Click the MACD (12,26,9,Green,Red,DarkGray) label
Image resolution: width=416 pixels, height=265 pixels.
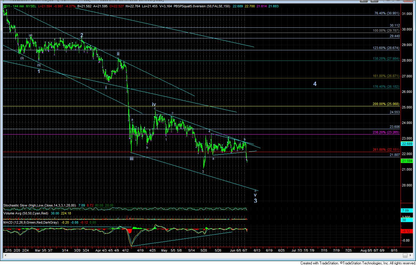point(32,222)
